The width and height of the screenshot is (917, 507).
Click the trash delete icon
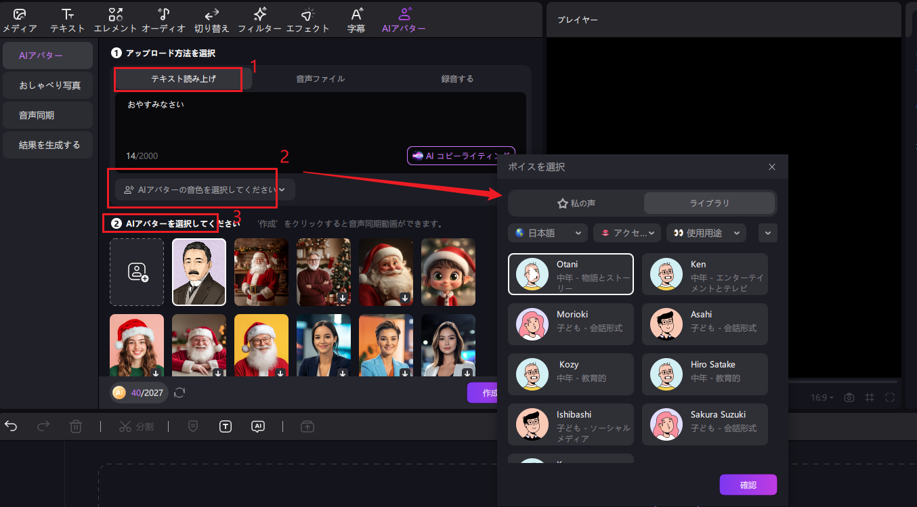(76, 426)
